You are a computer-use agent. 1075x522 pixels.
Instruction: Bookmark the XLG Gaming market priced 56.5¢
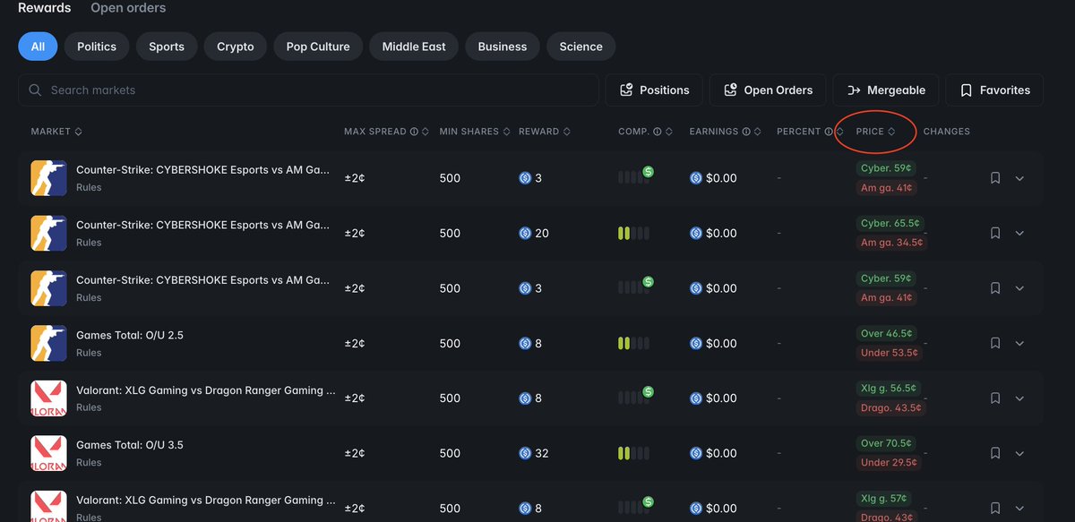point(995,398)
